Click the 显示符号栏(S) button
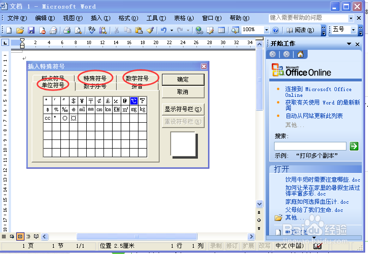The width and height of the screenshot is (368, 254). tap(183, 109)
